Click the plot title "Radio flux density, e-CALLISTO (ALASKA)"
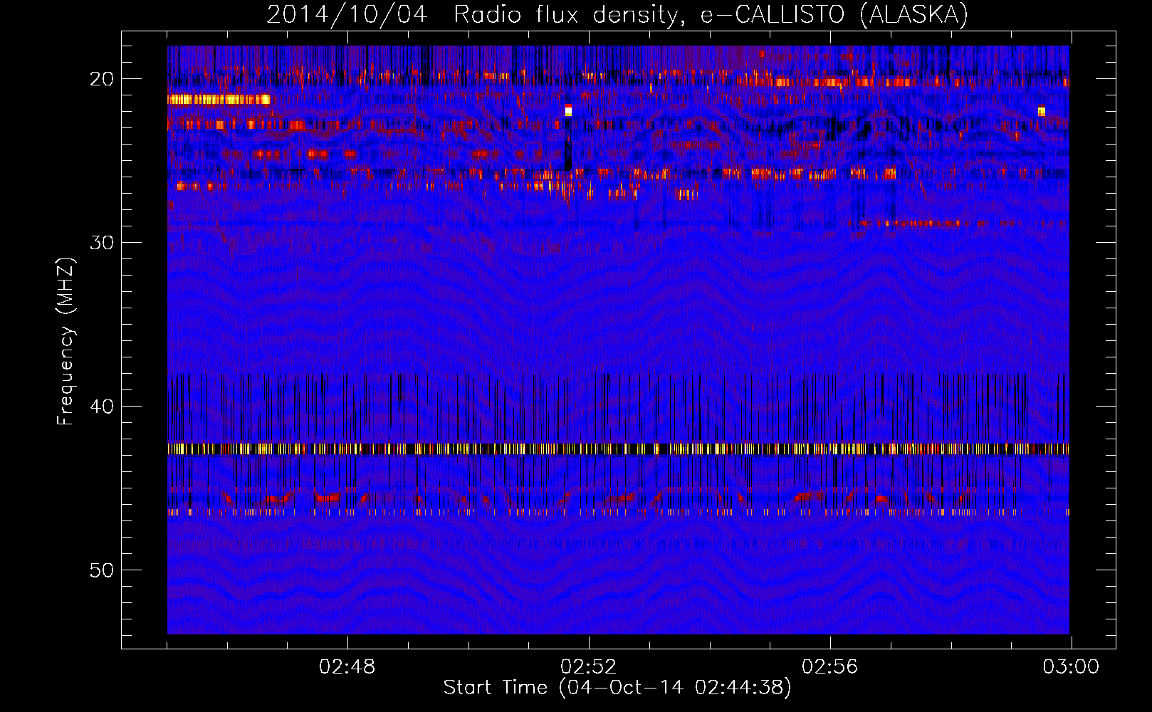Screen dimensions: 1152x712 [x=711, y=14]
